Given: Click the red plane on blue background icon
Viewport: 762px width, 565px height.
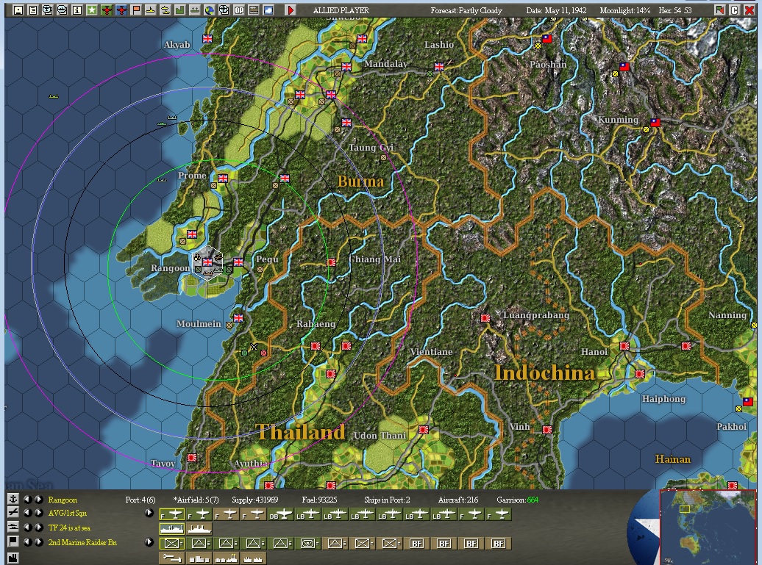Looking at the screenshot, I should click(121, 10).
